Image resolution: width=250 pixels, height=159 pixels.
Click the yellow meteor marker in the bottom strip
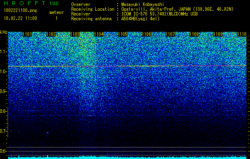48,157
